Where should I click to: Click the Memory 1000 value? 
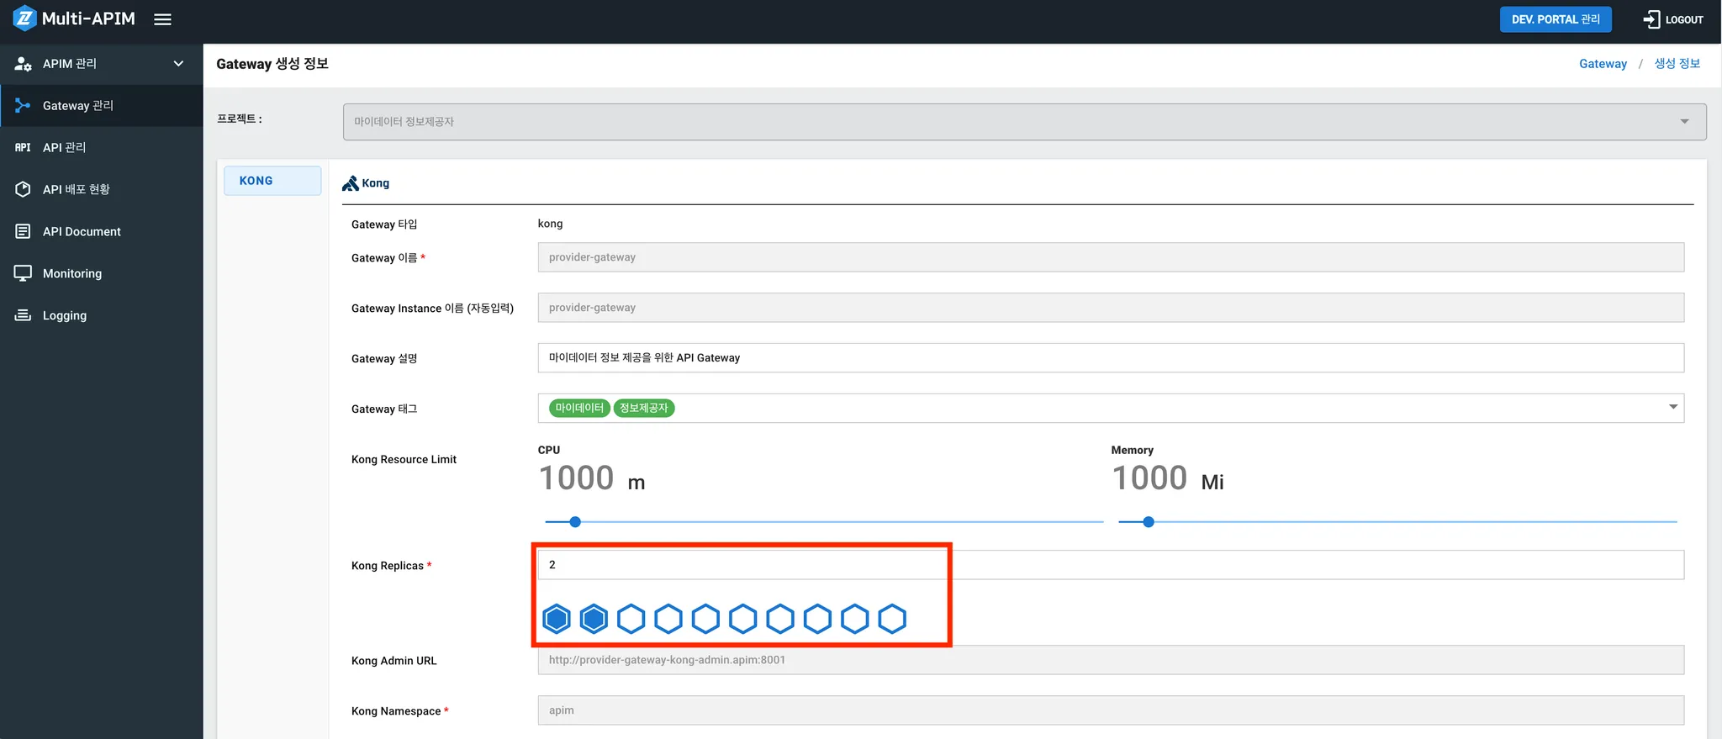pos(1149,478)
